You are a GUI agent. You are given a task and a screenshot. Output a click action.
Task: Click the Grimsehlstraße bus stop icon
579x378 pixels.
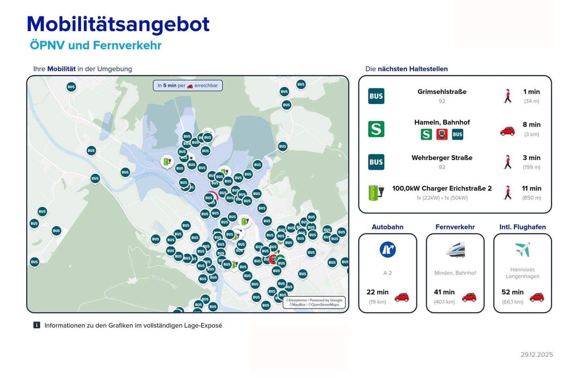376,96
